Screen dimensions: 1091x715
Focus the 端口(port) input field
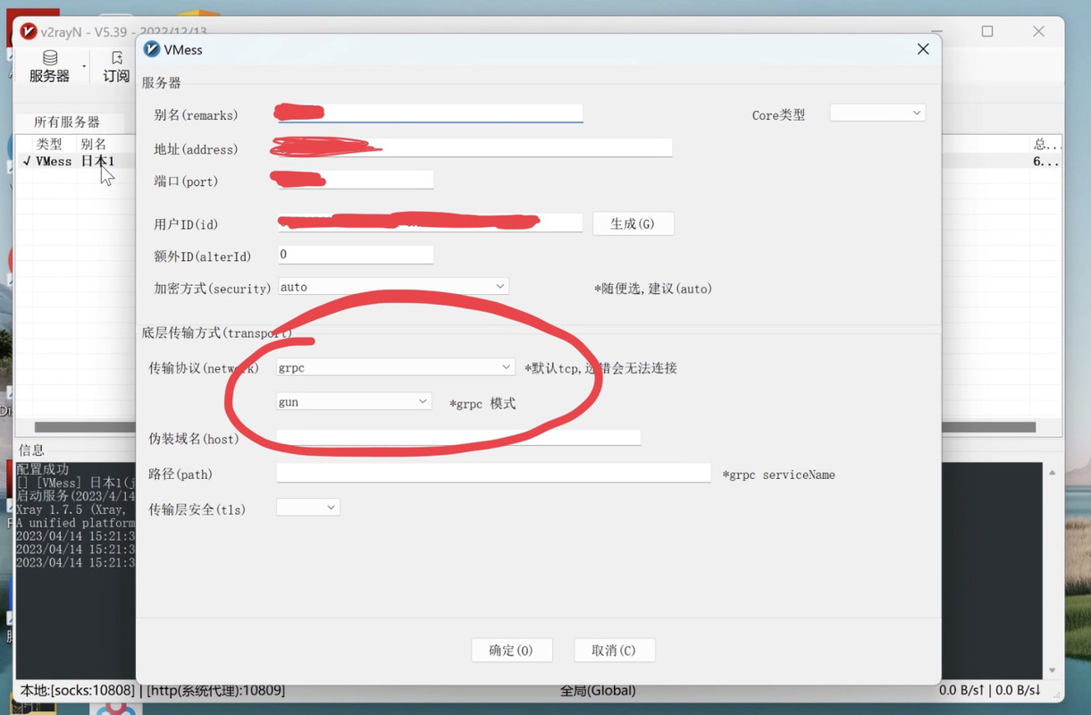356,180
